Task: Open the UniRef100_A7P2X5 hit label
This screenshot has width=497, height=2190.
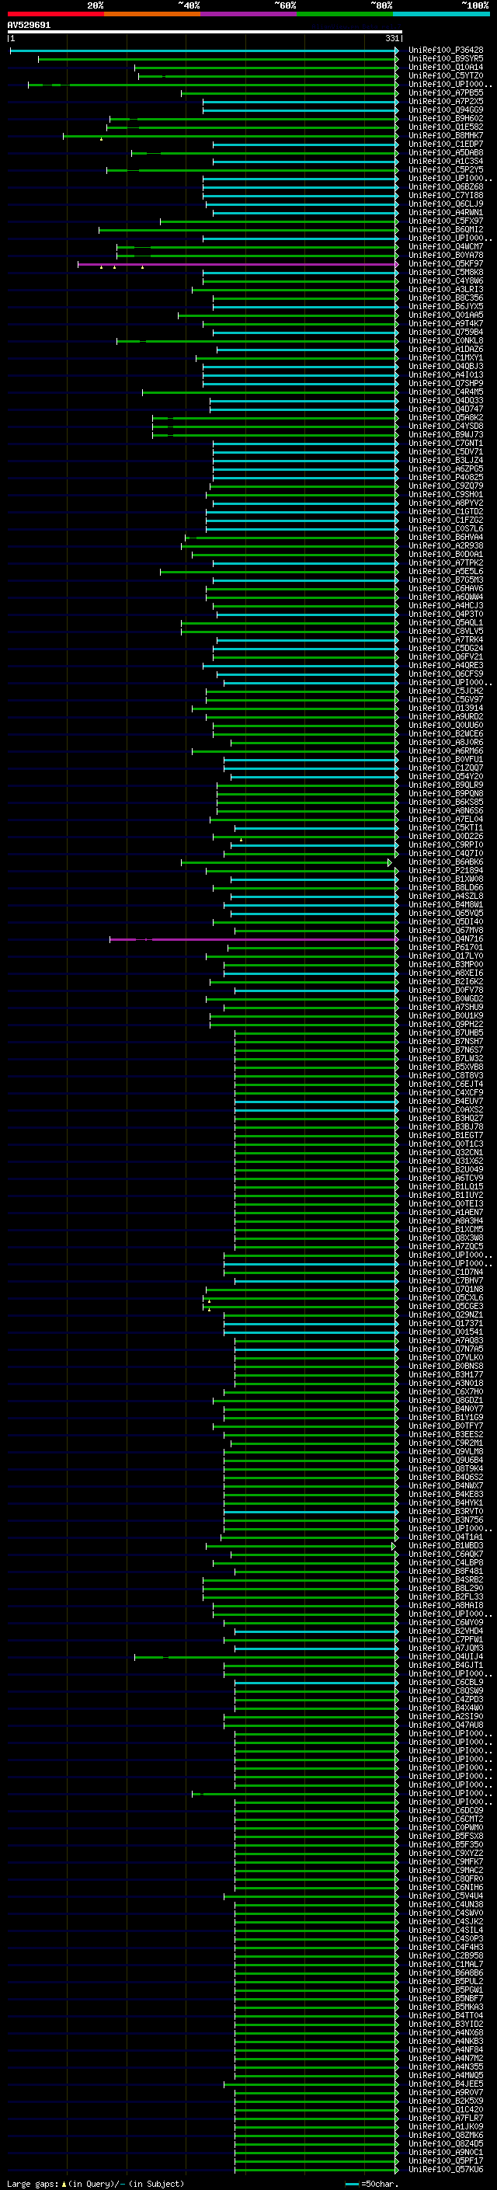Action: tap(445, 101)
